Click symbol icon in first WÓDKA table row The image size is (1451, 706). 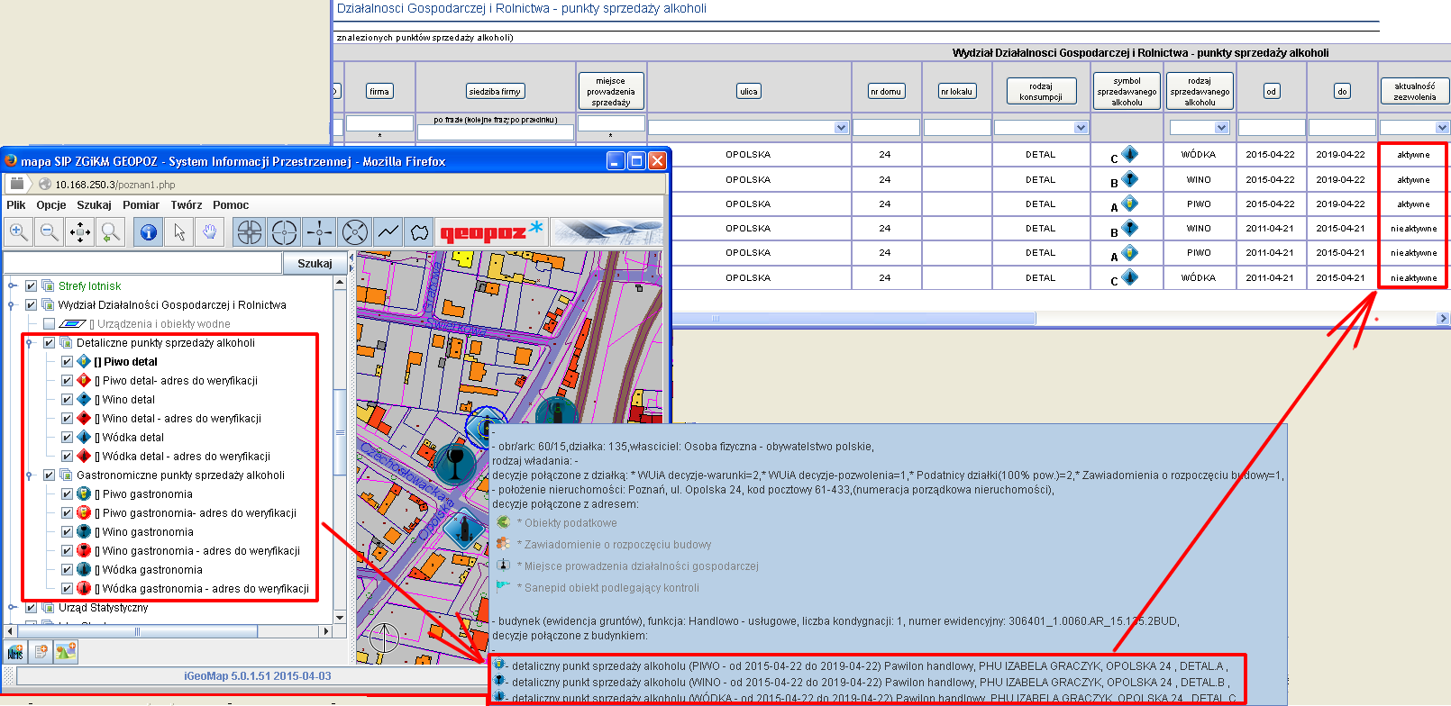point(1129,154)
